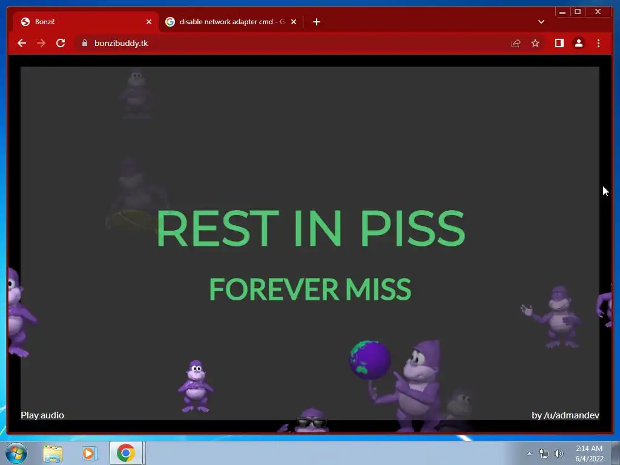Viewport: 620px width, 465px height.
Task: Go back using the browser back arrow
Action: [22, 43]
